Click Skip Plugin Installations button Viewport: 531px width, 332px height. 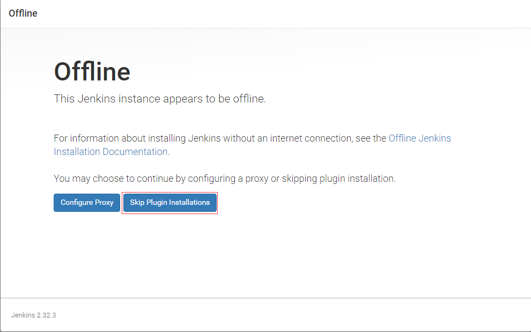169,203
